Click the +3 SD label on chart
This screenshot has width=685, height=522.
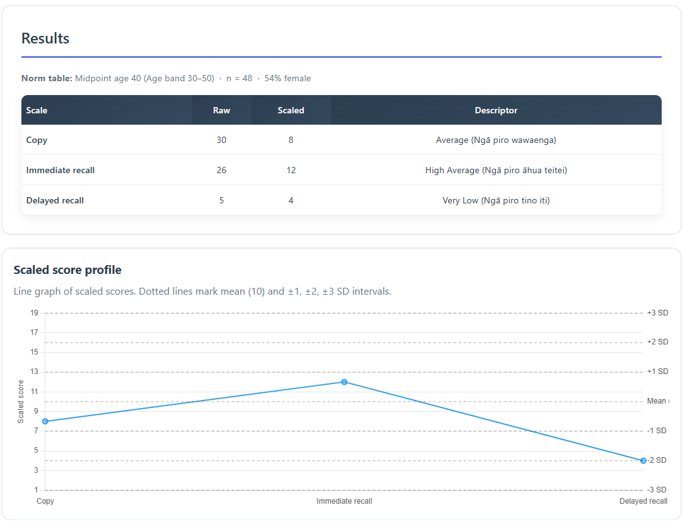point(657,313)
